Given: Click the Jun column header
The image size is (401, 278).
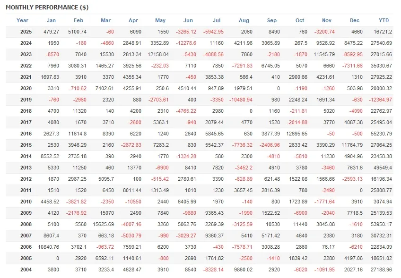Looking at the screenshot, I should coord(188,20).
